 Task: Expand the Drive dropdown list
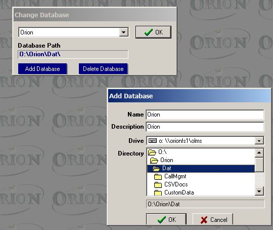point(259,141)
